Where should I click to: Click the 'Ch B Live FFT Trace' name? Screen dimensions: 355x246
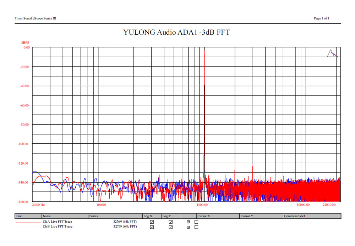(x=58, y=227)
